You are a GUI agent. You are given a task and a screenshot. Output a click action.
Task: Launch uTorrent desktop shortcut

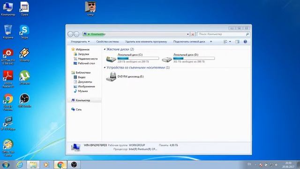click(x=24, y=77)
